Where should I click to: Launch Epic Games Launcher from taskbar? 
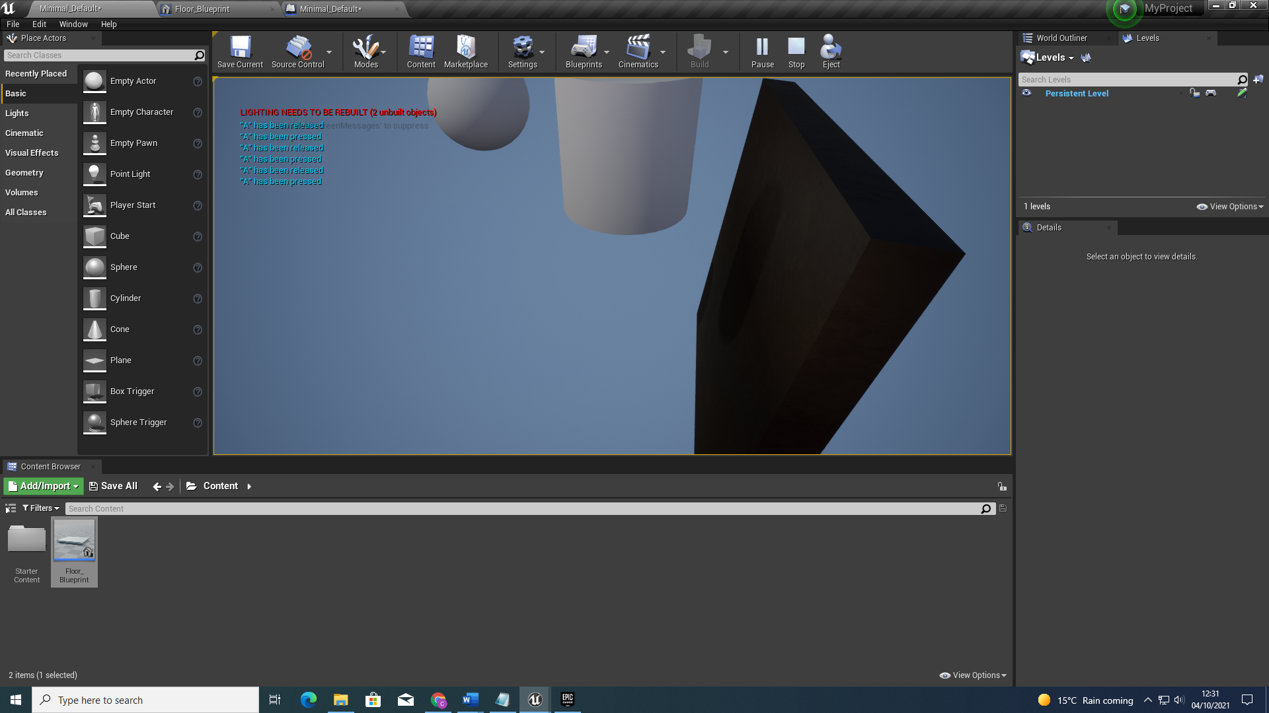(x=567, y=700)
